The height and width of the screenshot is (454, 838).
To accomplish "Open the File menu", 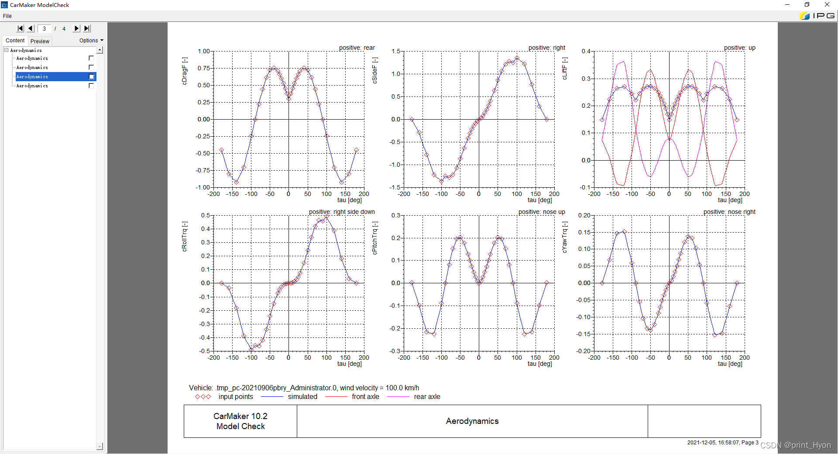I will pos(7,16).
